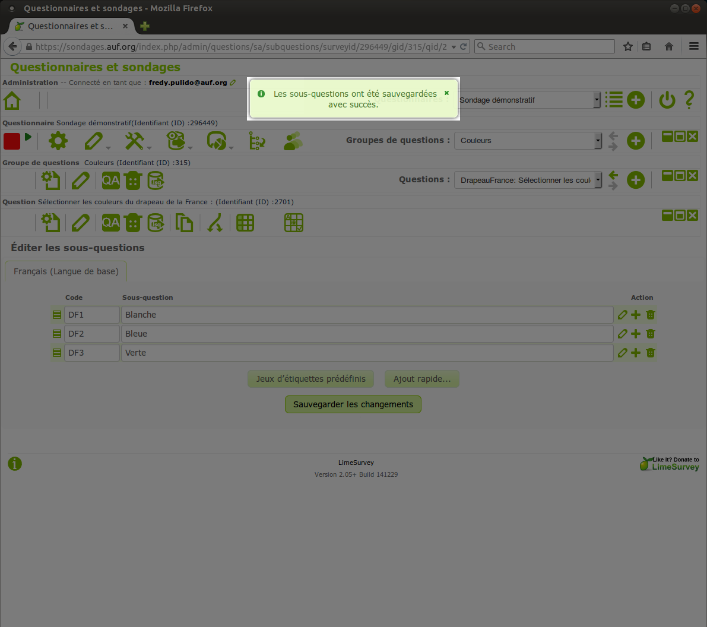Click Donate to LimeSurvey logo link
The image size is (707, 627).
[670, 464]
